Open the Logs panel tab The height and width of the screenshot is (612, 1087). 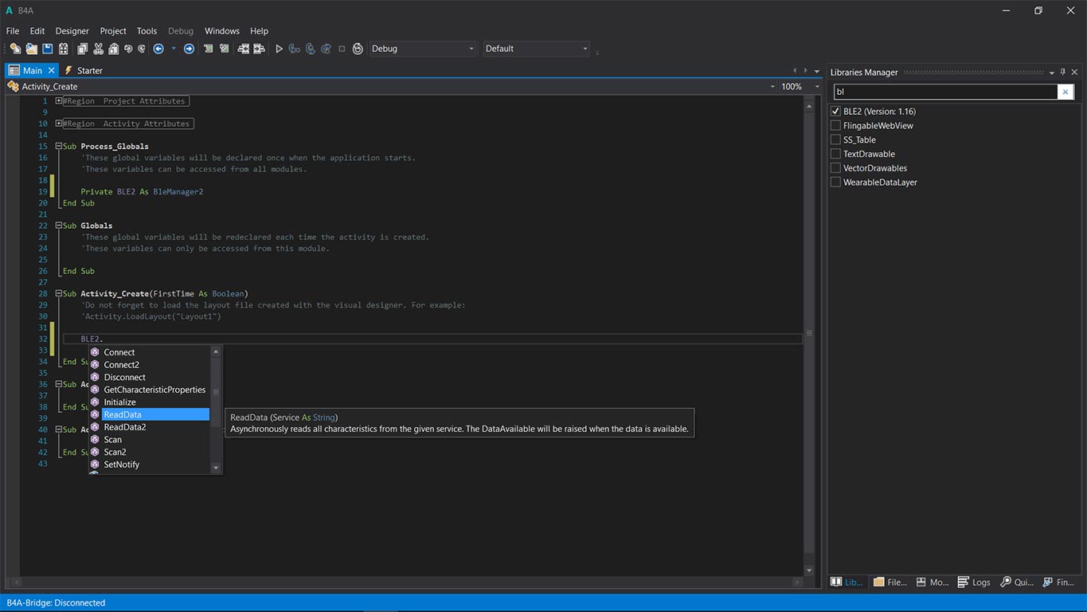pyautogui.click(x=974, y=583)
